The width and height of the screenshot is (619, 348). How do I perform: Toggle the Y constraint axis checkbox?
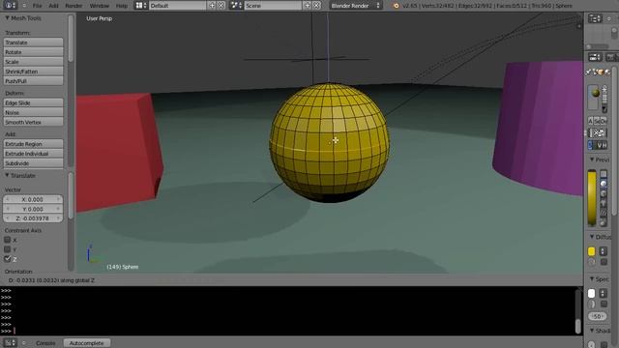7,249
